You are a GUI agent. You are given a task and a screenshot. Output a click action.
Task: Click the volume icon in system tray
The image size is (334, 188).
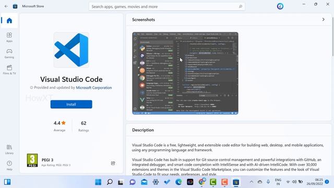(x=294, y=182)
